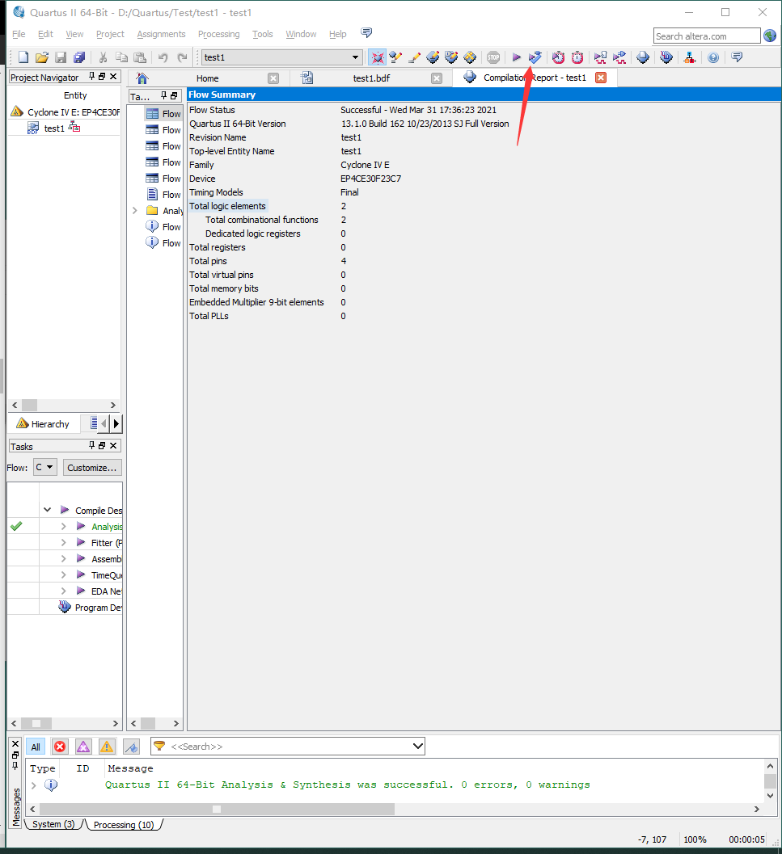Click the first red stopwatch timing icon
The image size is (782, 854).
(559, 57)
